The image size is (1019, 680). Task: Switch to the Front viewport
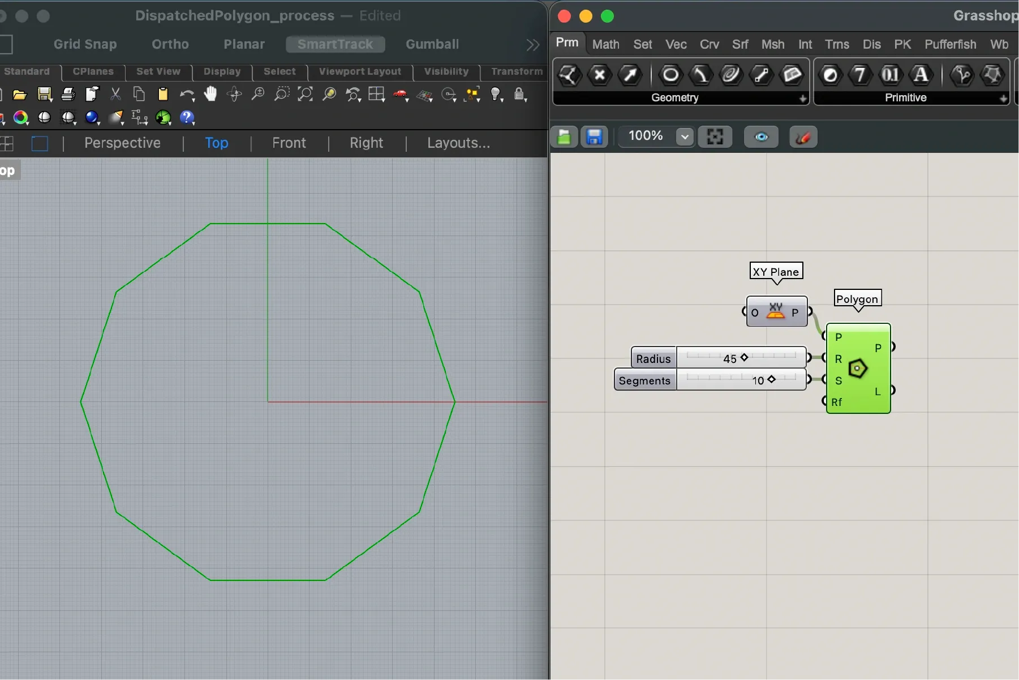pos(288,143)
